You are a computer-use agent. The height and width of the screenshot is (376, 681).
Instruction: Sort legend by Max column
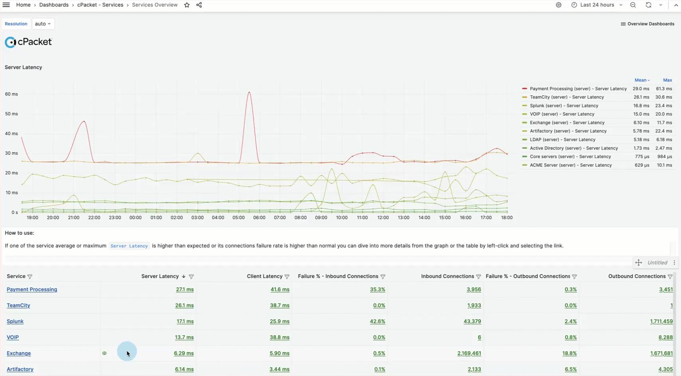point(667,80)
